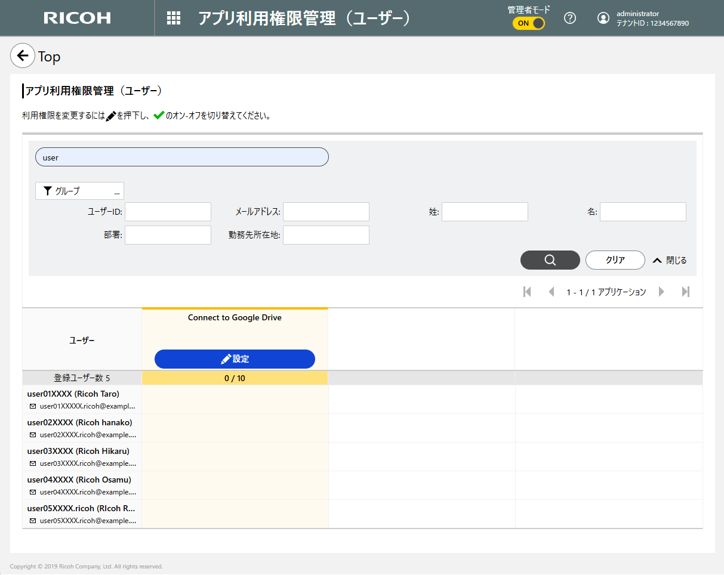Image resolution: width=724 pixels, height=575 pixels.
Task: Select user05XXXX.ricoh row name
Action: [81, 508]
